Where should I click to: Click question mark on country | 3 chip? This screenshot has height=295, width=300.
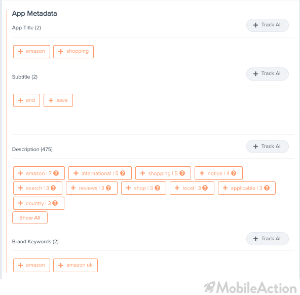55,203
